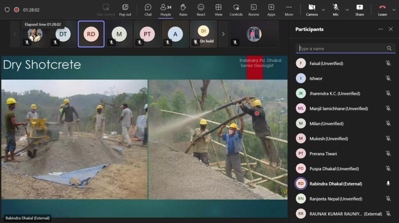Viewport: 399px width, 223px height.
Task: Expand the Camera options dropdown arrow
Action: pos(323,10)
